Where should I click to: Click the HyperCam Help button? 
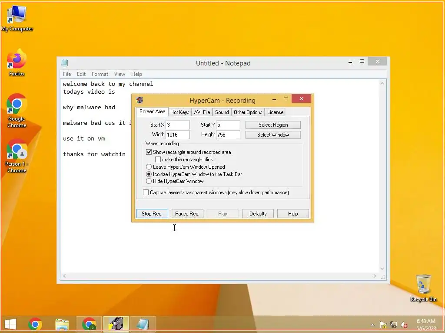293,213
